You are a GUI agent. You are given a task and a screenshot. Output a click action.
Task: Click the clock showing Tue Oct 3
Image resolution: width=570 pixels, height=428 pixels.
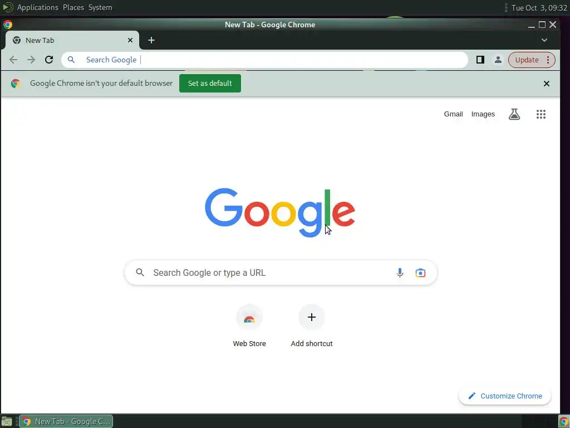pos(539,8)
